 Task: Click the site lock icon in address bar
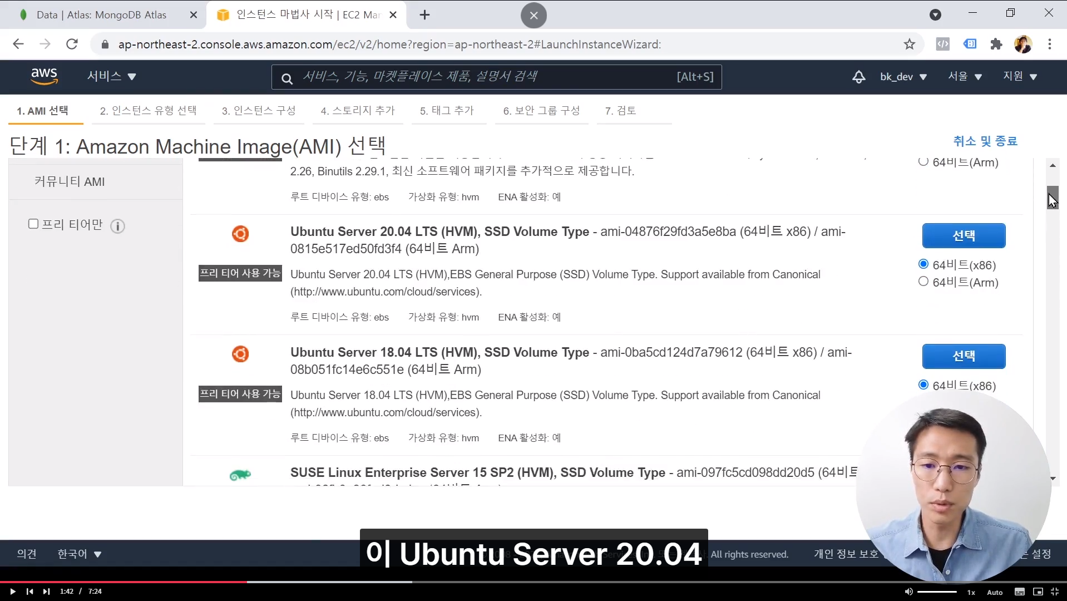click(x=105, y=45)
